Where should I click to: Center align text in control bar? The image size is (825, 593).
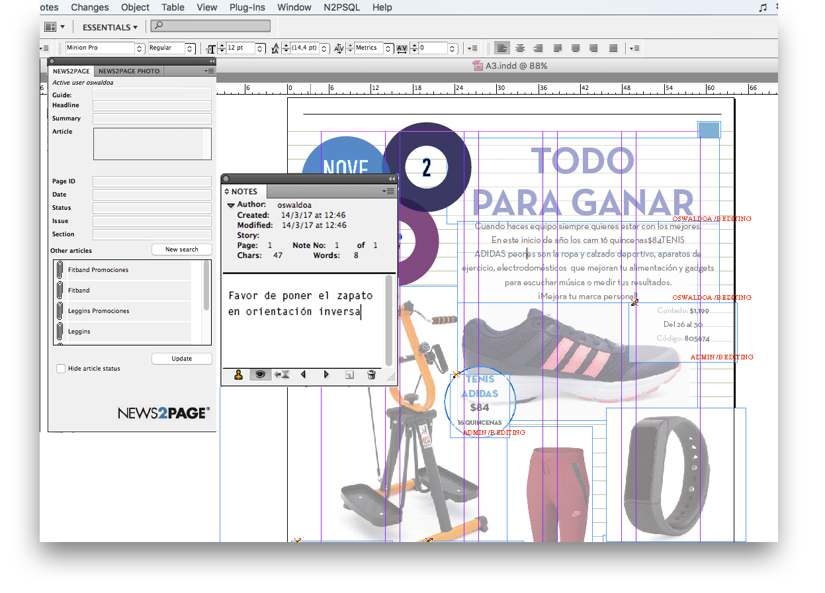(x=521, y=48)
